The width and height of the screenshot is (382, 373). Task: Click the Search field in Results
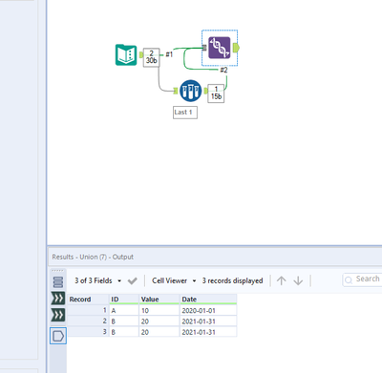(x=363, y=280)
